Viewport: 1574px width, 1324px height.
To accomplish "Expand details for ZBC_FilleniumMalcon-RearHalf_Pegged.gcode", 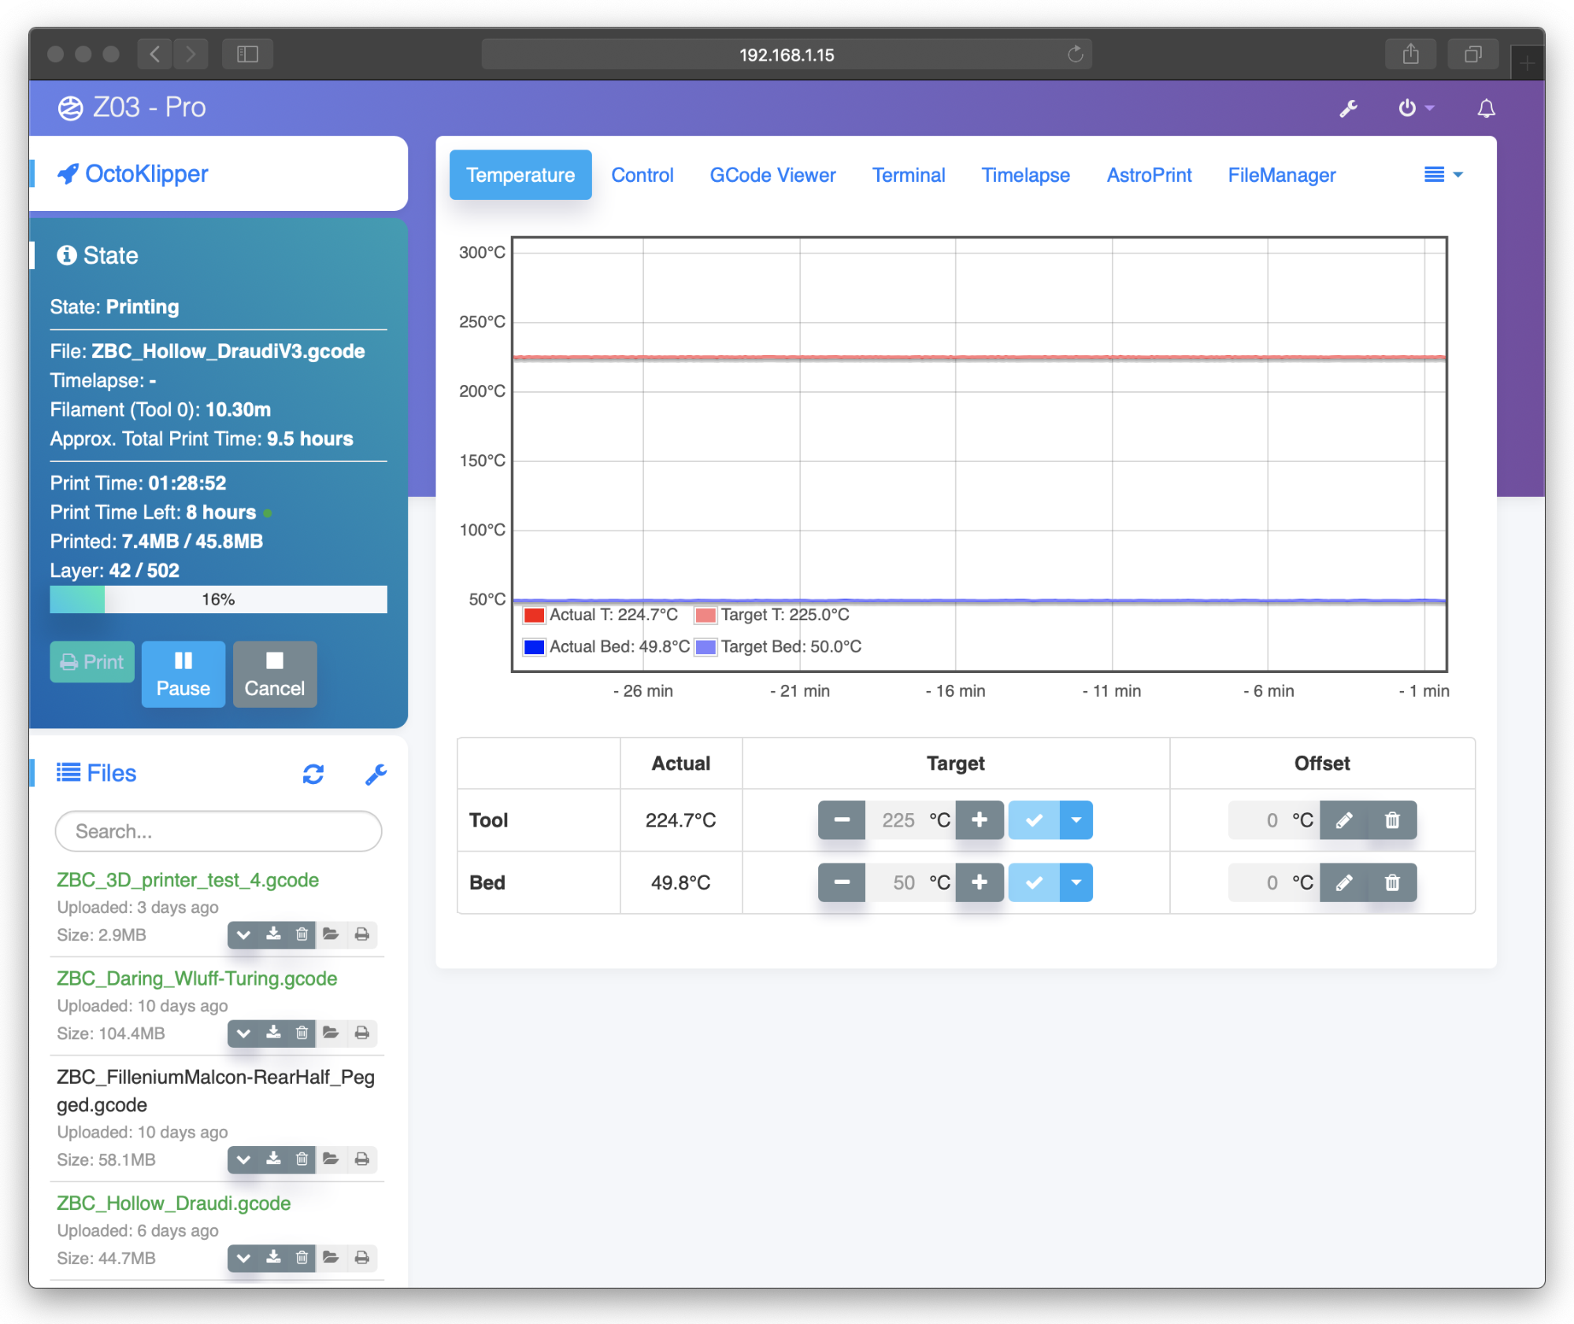I will click(x=244, y=1159).
